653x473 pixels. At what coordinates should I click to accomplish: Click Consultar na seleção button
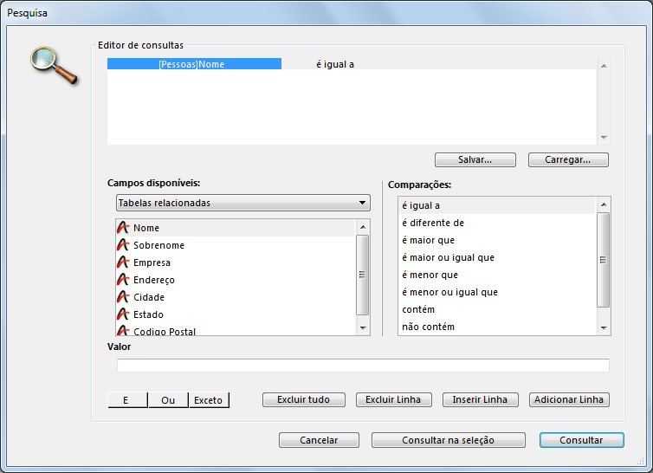[448, 440]
